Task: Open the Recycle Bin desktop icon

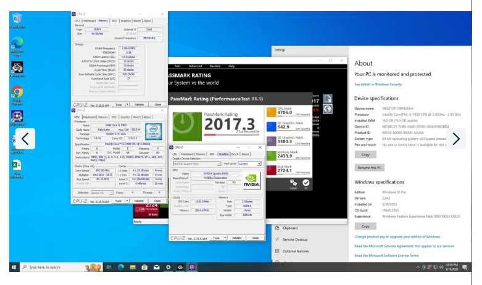Action: pyautogui.click(x=17, y=20)
